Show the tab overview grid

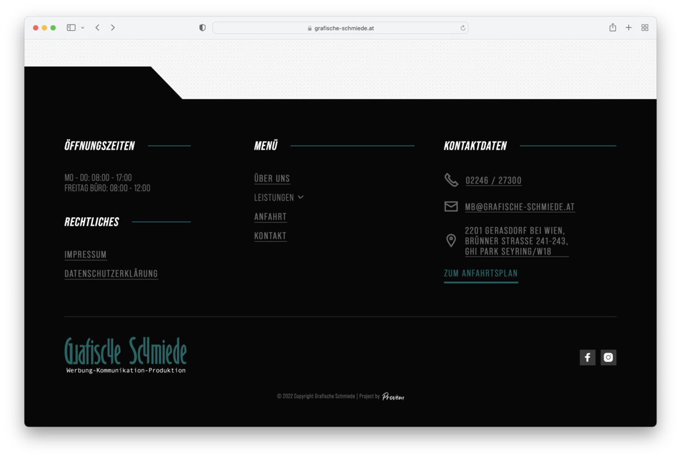[644, 28]
